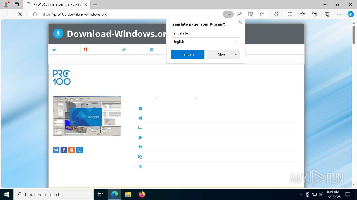Open the Favorites list

(x=302, y=14)
